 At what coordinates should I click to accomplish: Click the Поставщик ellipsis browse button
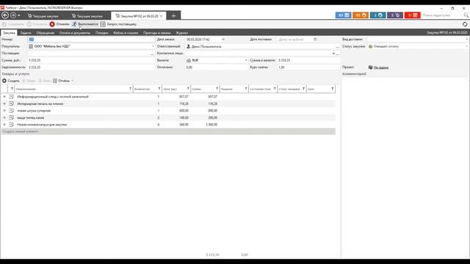pyautogui.click(x=152, y=54)
